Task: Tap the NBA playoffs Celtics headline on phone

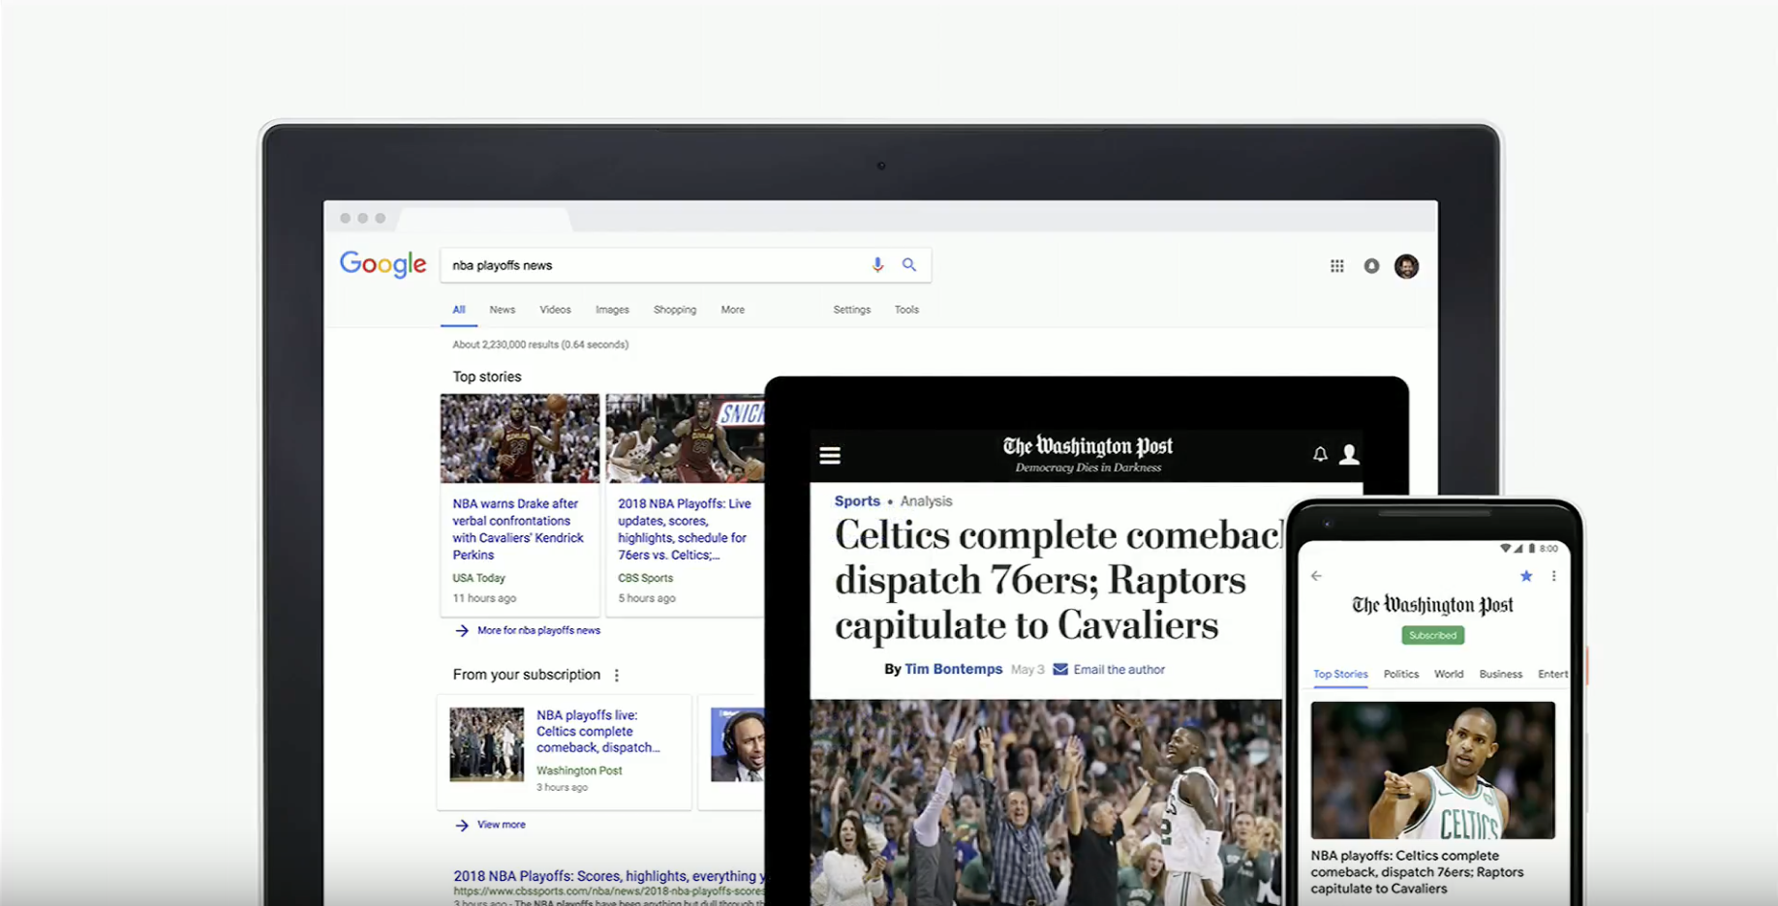Action: (1417, 872)
